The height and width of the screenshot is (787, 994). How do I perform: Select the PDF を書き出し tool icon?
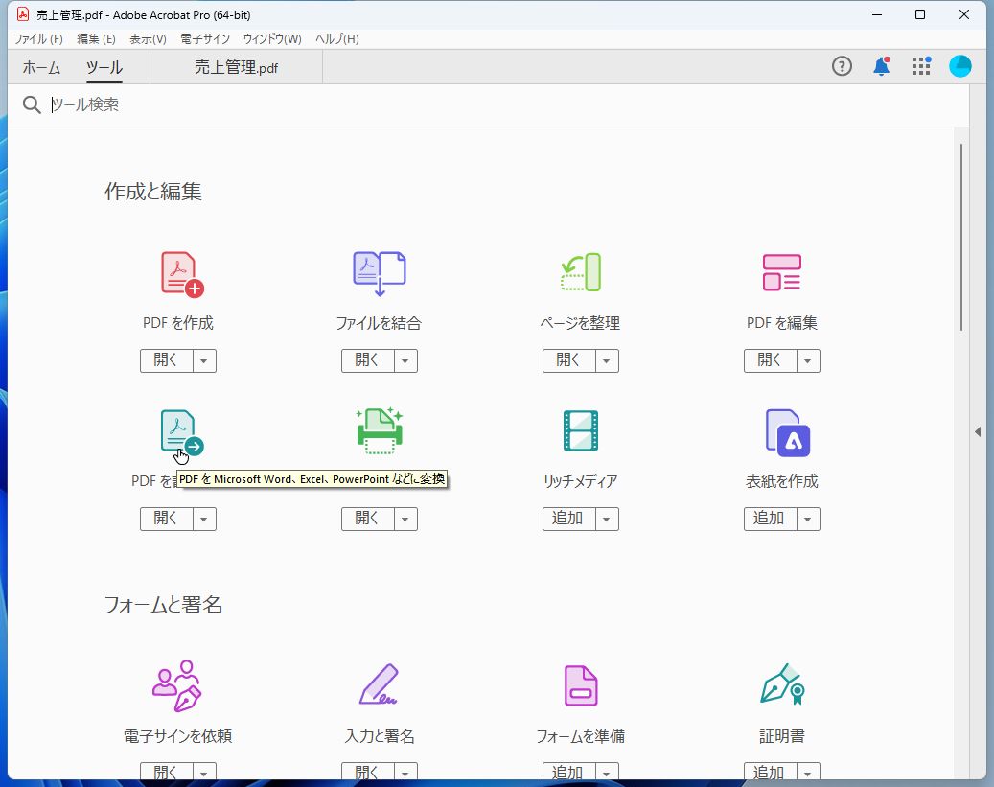pyautogui.click(x=177, y=429)
